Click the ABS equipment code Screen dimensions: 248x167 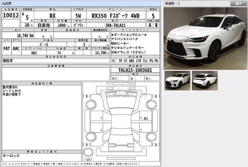(132, 61)
